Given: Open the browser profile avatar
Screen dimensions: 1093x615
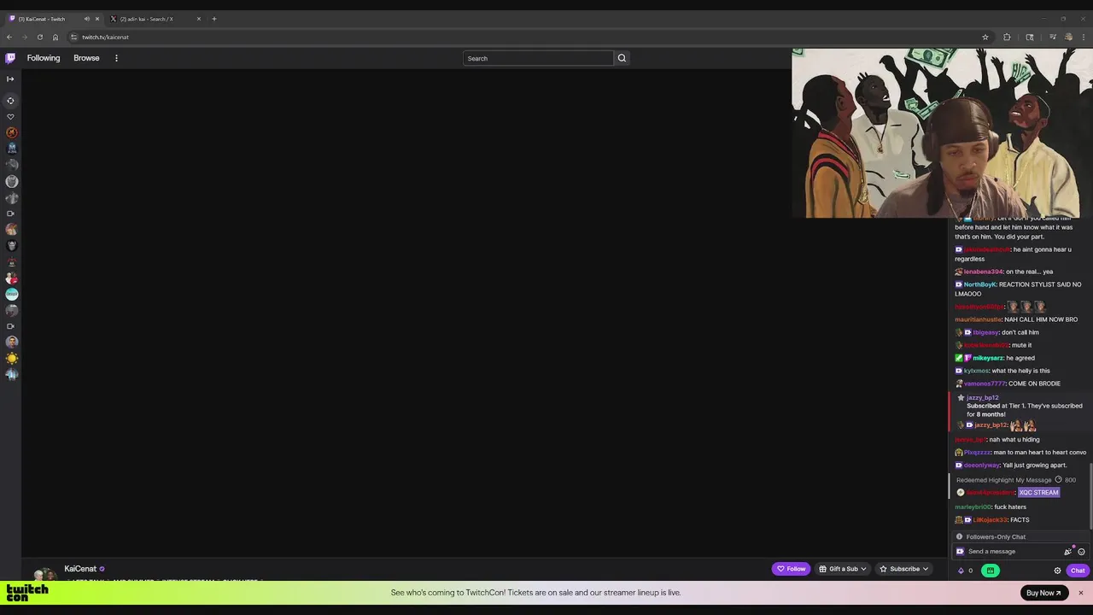Looking at the screenshot, I should (1068, 37).
